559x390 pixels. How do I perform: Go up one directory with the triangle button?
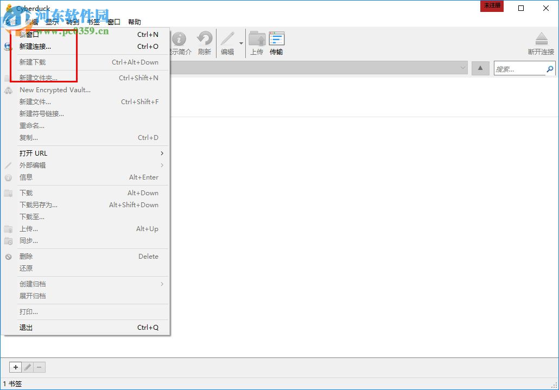(x=480, y=68)
